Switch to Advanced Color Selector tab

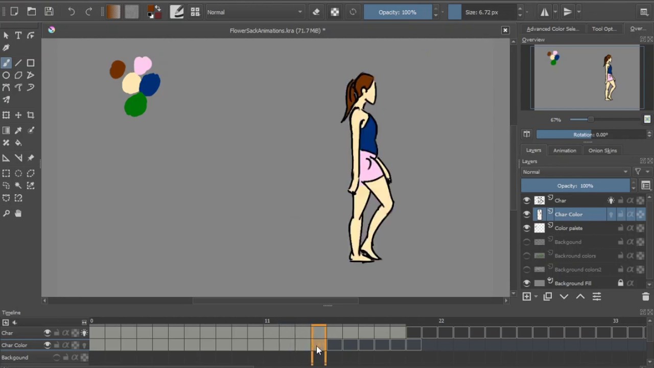[552, 29]
